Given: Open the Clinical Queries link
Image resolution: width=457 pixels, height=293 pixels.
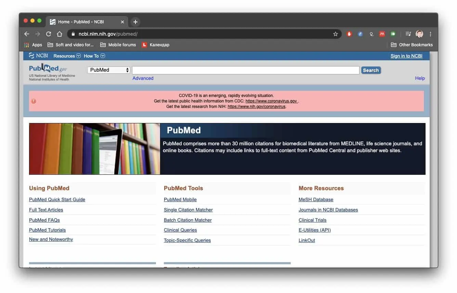Looking at the screenshot, I should point(180,230).
